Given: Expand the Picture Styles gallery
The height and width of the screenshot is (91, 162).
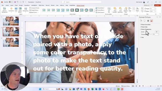Looking at the screenshot, I should tap(94, 12).
